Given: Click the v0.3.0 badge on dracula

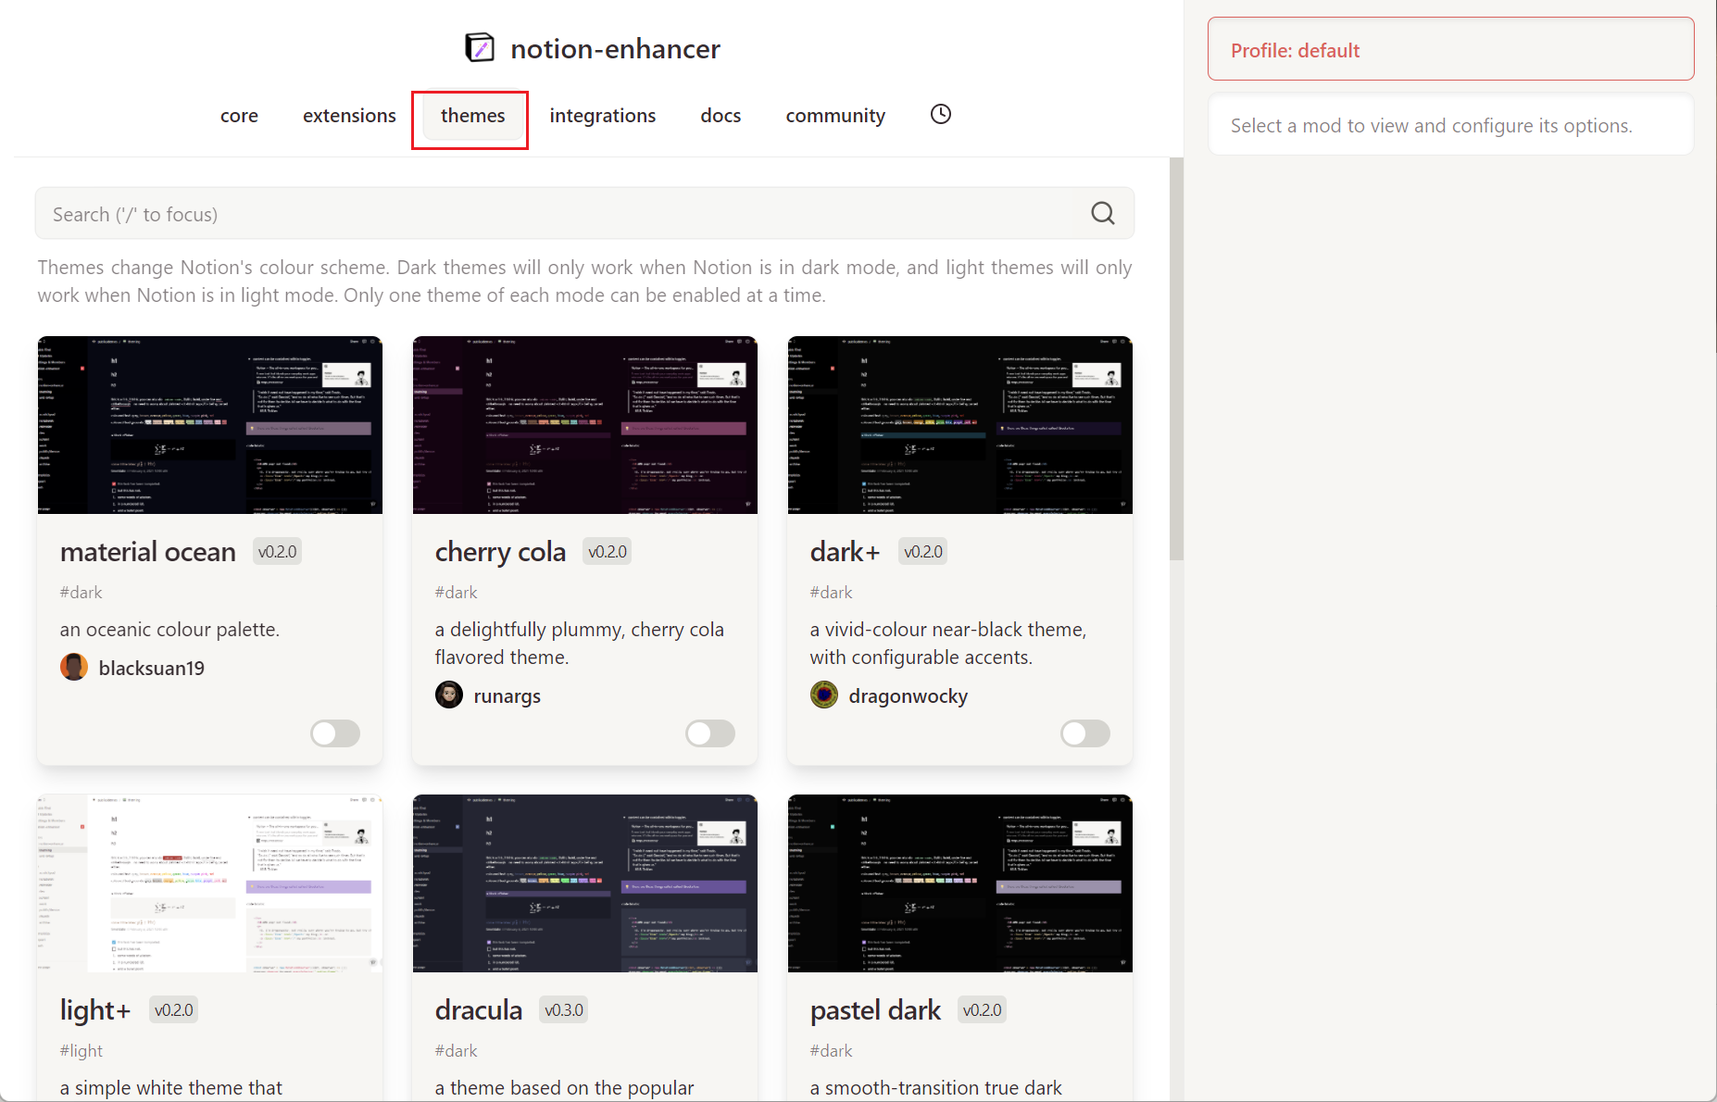Looking at the screenshot, I should 564,1010.
